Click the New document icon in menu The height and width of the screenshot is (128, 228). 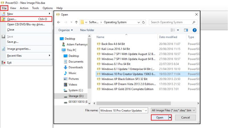point(3,14)
